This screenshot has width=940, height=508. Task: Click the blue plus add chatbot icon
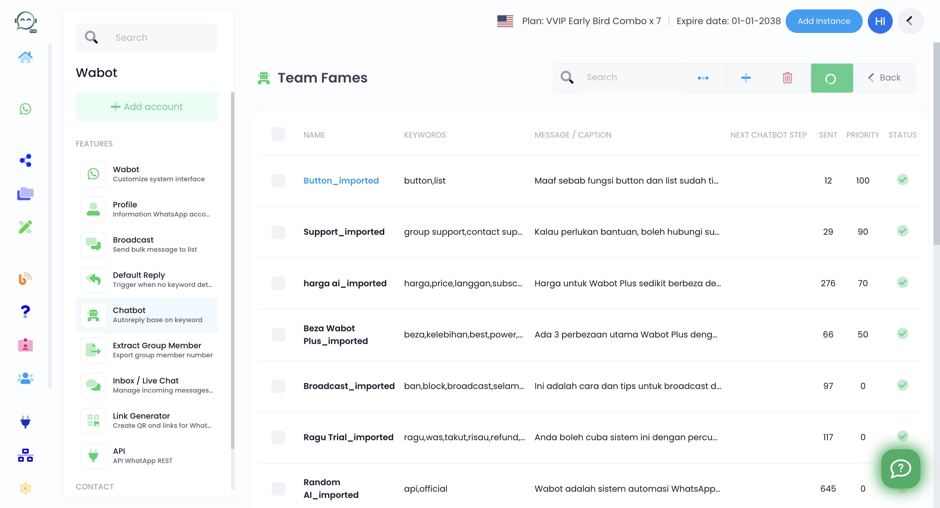[x=746, y=78]
